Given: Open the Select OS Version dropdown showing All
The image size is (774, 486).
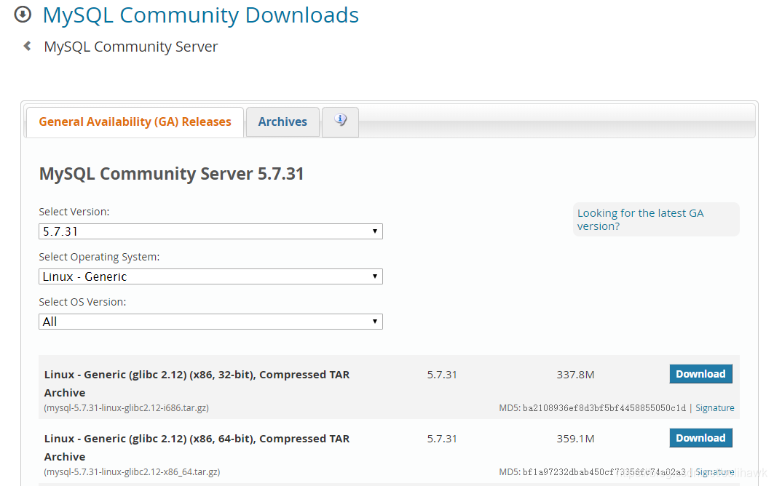Looking at the screenshot, I should tap(210, 322).
